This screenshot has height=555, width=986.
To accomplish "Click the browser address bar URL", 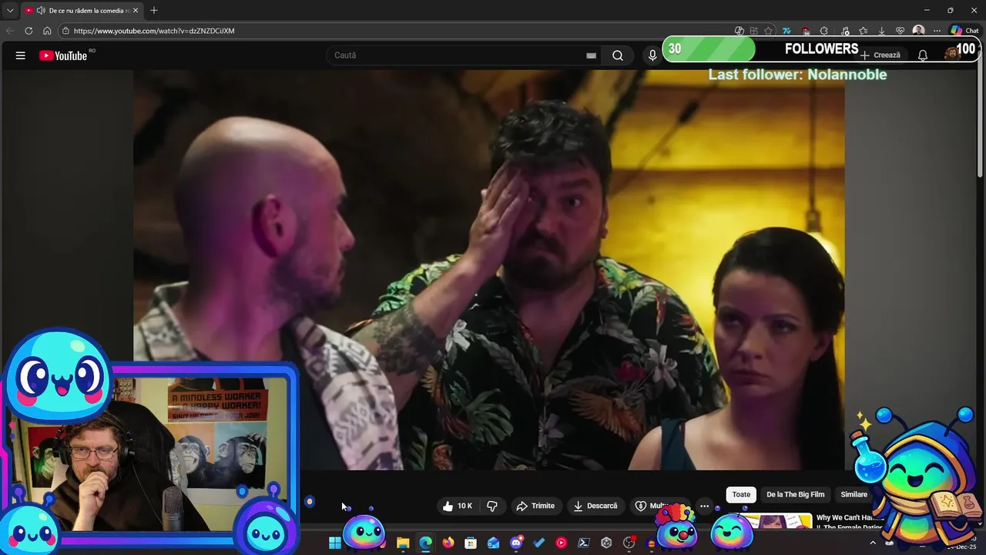I will tap(154, 31).
